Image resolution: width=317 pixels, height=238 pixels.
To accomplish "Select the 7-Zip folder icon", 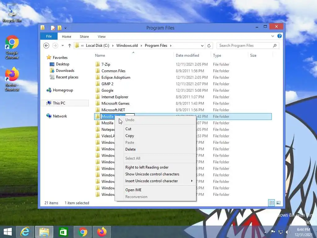I will pyautogui.click(x=98, y=64).
